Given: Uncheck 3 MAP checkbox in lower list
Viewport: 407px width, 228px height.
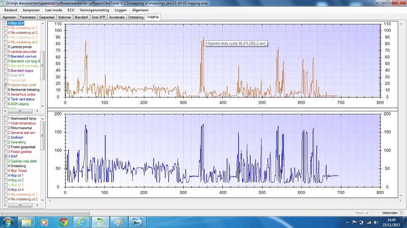Looking at the screenshot, I should [x=6, y=156].
